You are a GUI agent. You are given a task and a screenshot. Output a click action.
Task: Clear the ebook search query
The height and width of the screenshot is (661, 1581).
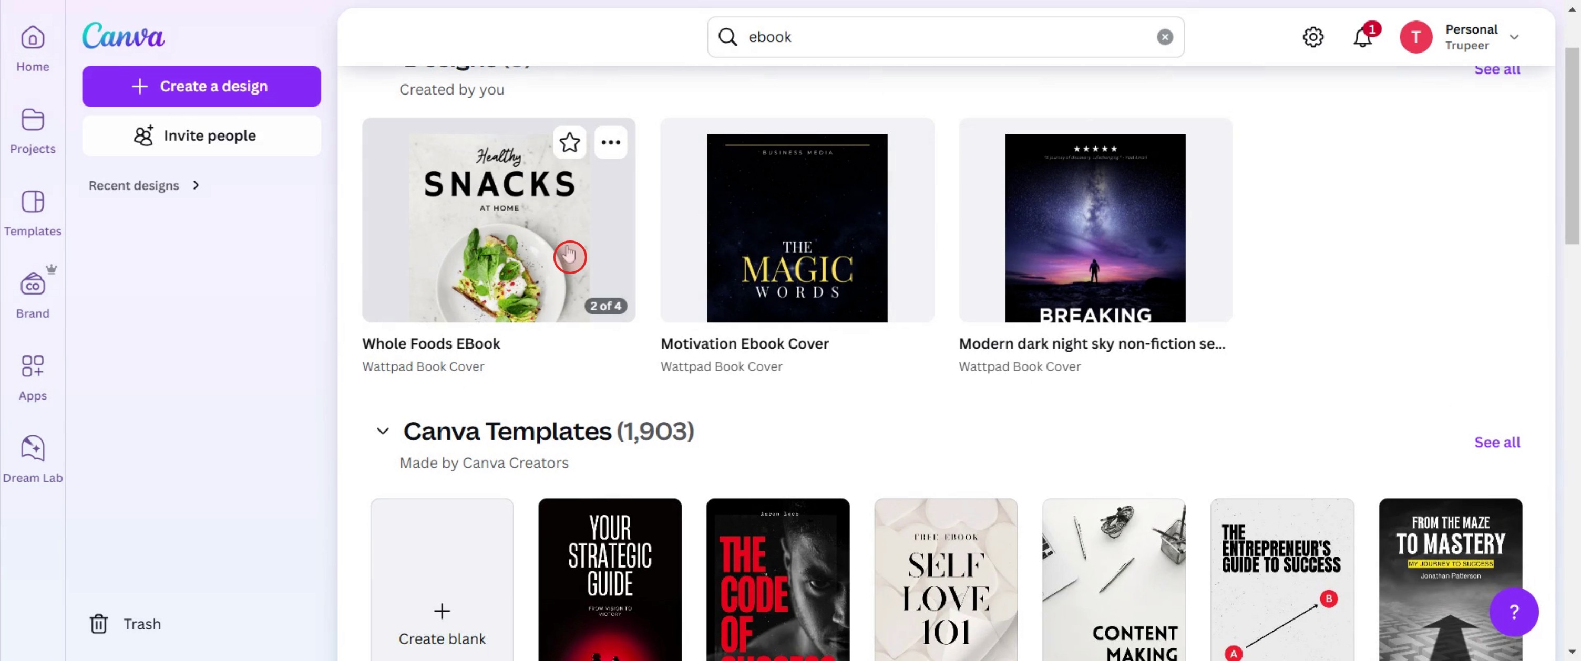[x=1164, y=37]
